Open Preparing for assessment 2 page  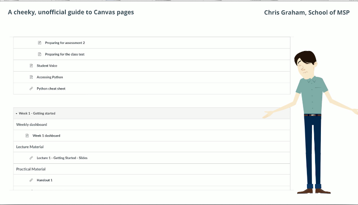click(65, 43)
